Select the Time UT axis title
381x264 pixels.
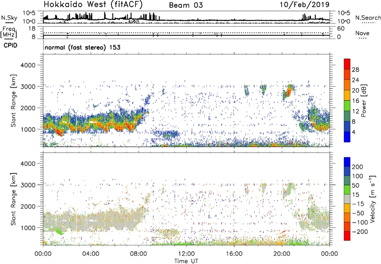(186, 261)
